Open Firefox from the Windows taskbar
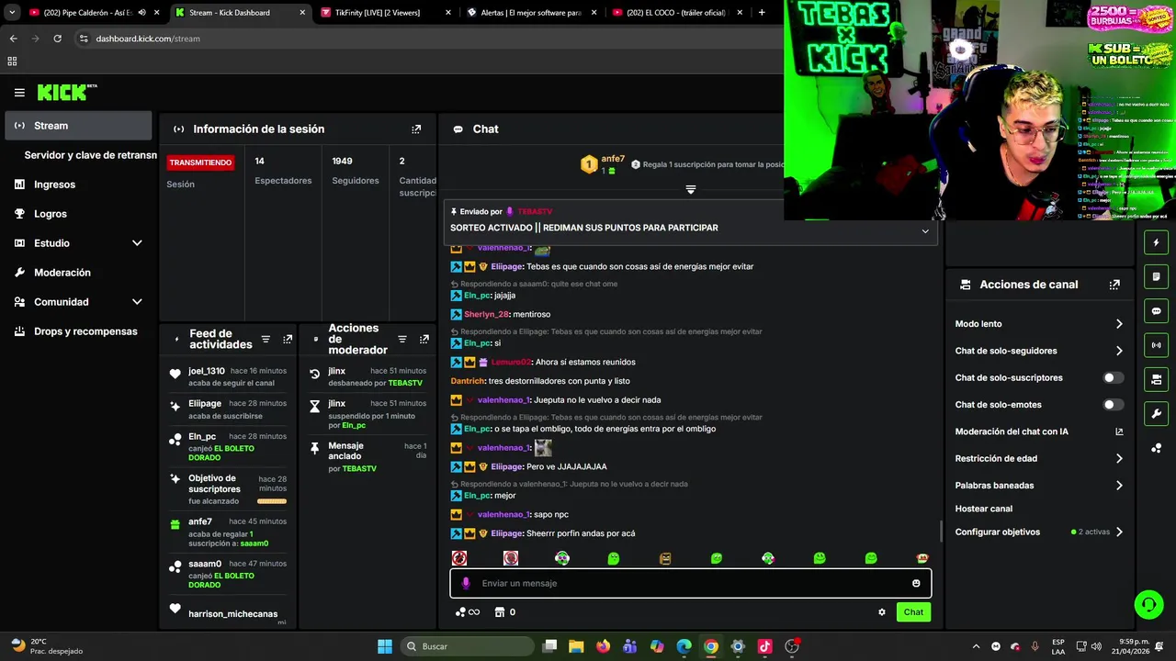This screenshot has width=1176, height=661. pyautogui.click(x=603, y=646)
